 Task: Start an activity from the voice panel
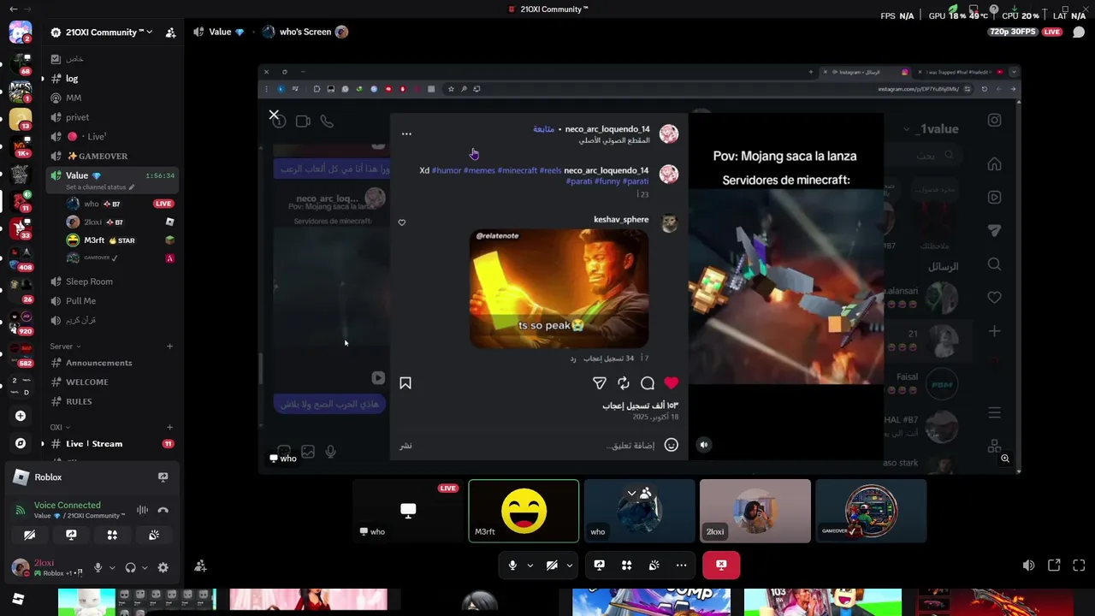(112, 535)
